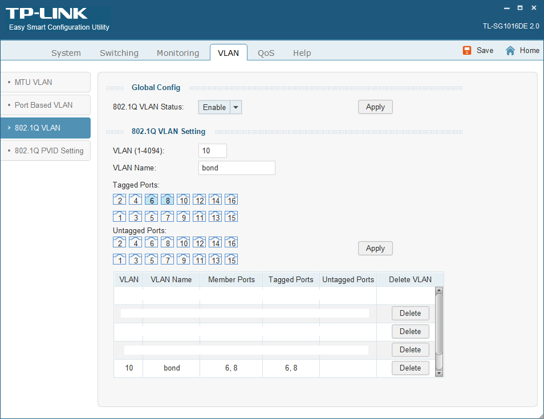Click the VLAN Name input field
The height and width of the screenshot is (419, 544).
(x=237, y=168)
